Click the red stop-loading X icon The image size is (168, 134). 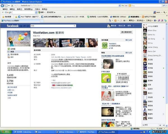(126, 6)
